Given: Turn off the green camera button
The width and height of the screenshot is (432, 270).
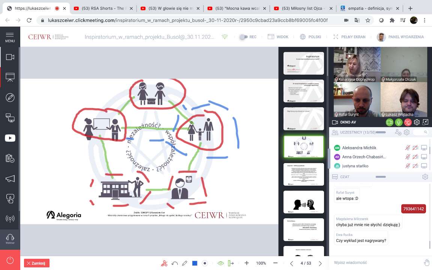Looking at the screenshot, I should (390, 122).
